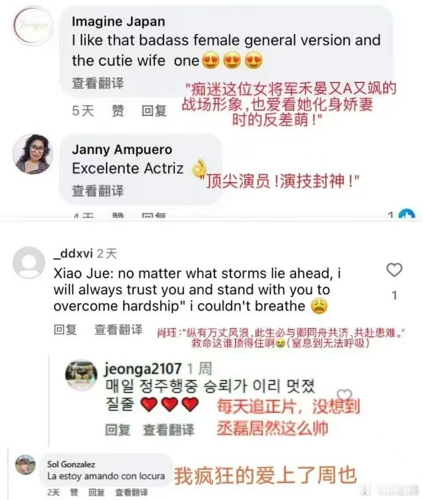This screenshot has height=500, width=423.
Task: Expand 查看翻译 under the _ddxvi comment
Action: tap(119, 330)
